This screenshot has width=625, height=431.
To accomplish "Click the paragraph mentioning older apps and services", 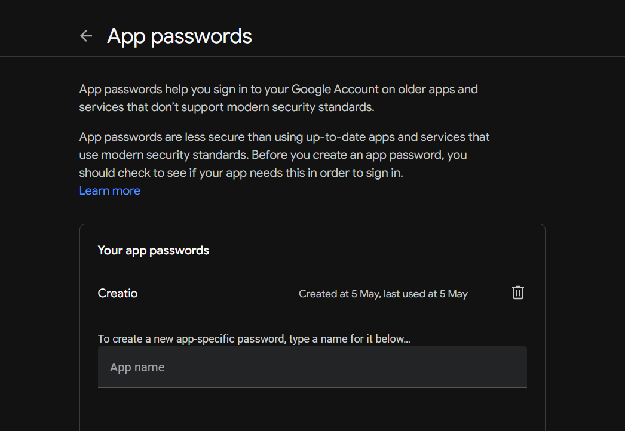I will pyautogui.click(x=278, y=98).
